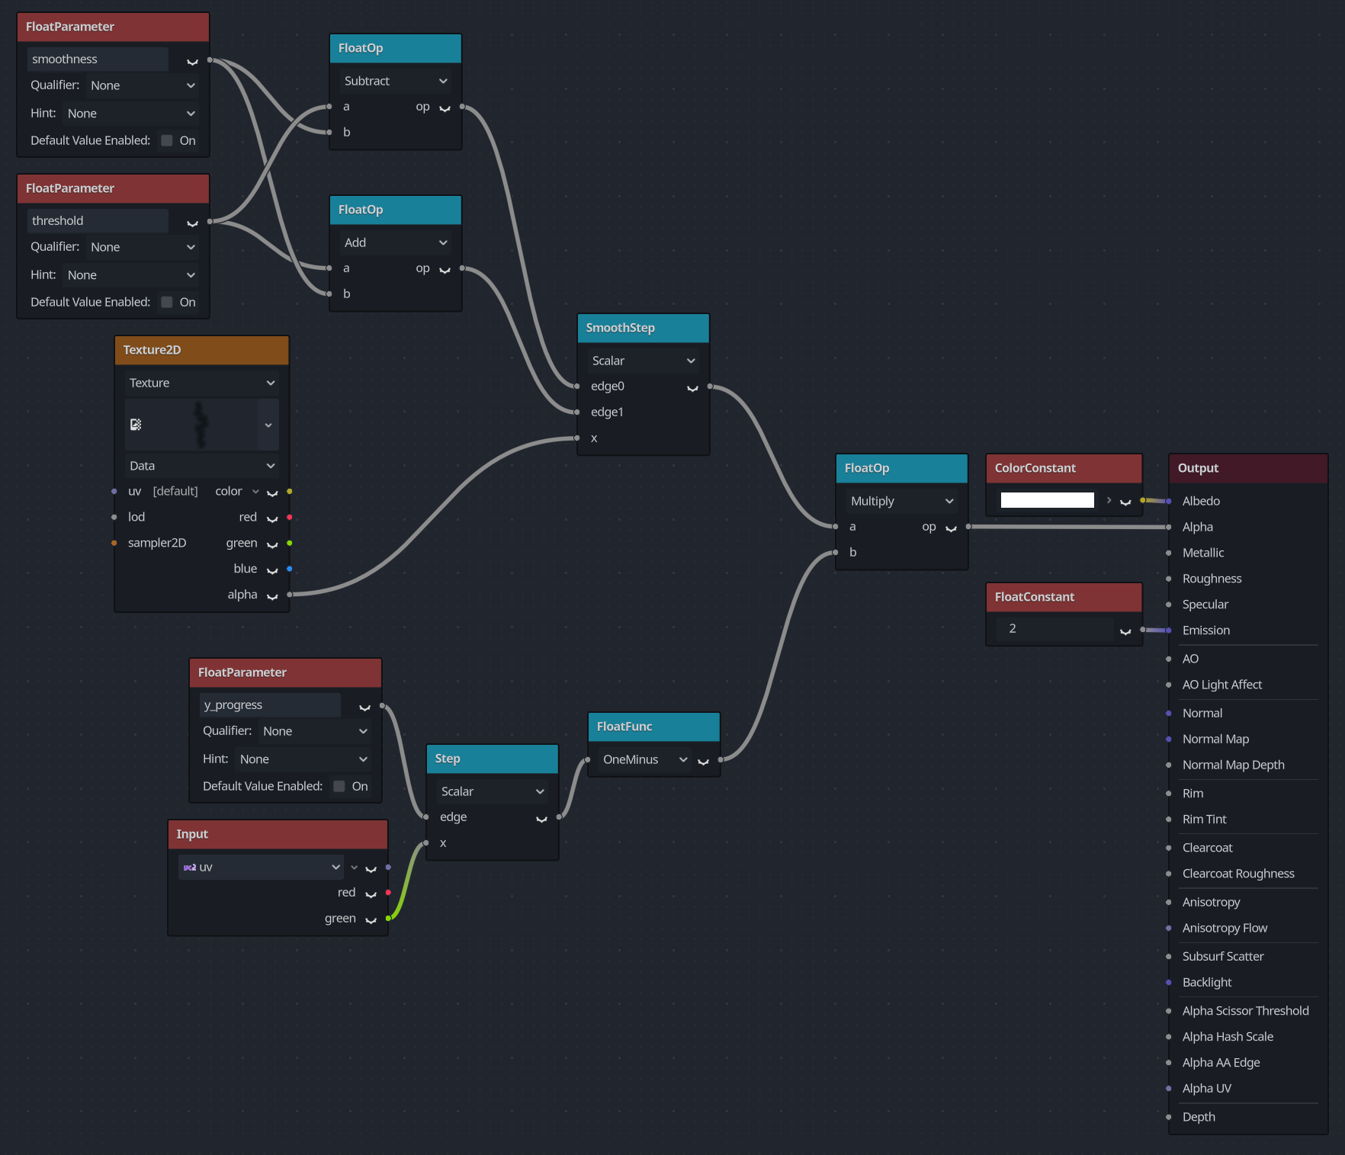Image resolution: width=1345 pixels, height=1155 pixels.
Task: Open SmoothStep Scalar type dropdown
Action: pos(644,361)
